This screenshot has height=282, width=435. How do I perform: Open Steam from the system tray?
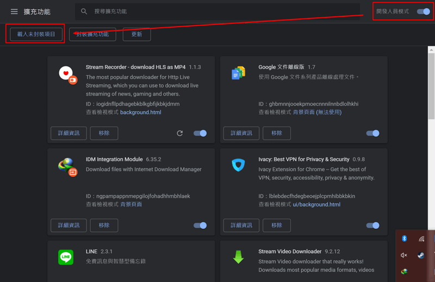pyautogui.click(x=421, y=255)
